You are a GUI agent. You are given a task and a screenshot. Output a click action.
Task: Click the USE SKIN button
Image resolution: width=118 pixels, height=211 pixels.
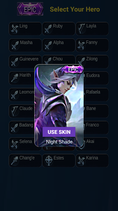pos(59,132)
